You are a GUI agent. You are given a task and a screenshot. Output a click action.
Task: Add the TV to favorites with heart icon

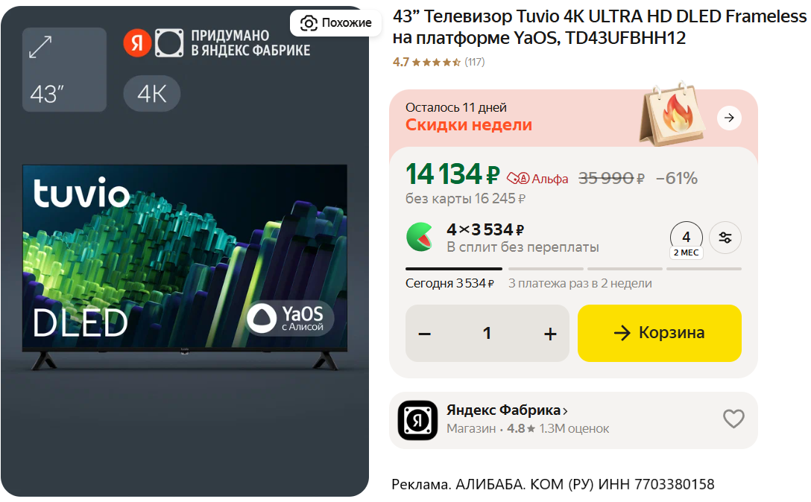pos(733,419)
